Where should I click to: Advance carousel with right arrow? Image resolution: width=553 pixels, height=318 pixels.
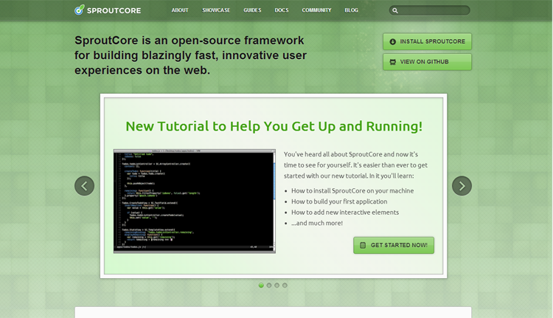[462, 186]
